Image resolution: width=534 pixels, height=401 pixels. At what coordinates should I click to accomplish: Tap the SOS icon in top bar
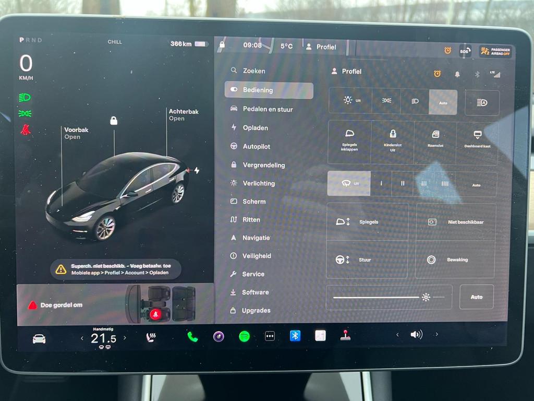(464, 51)
